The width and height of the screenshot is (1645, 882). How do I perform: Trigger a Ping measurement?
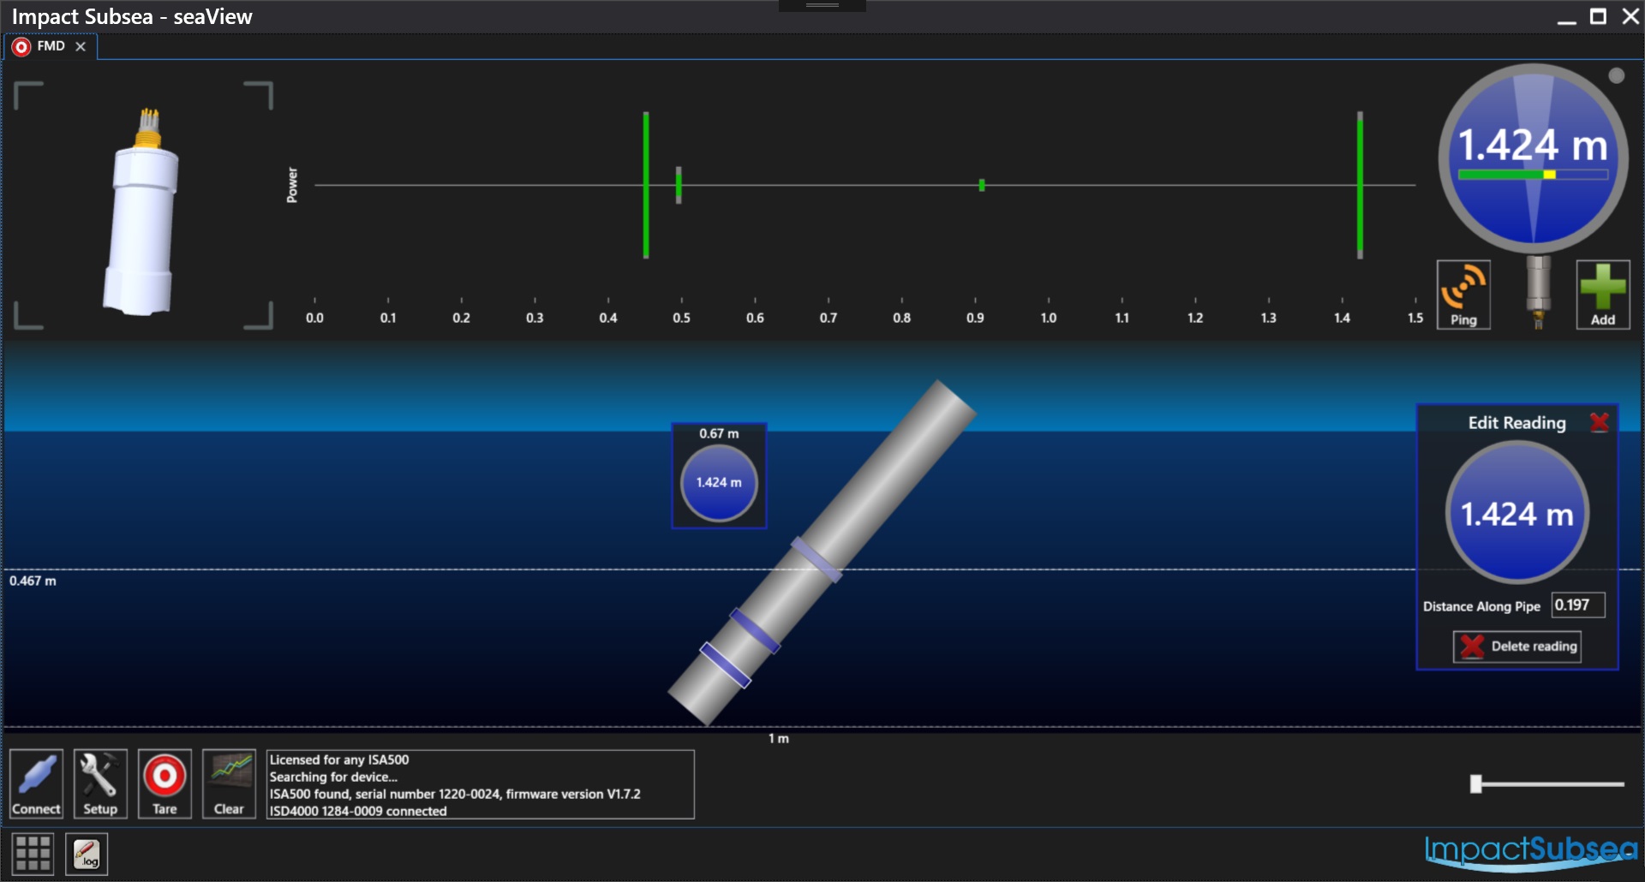(x=1463, y=295)
